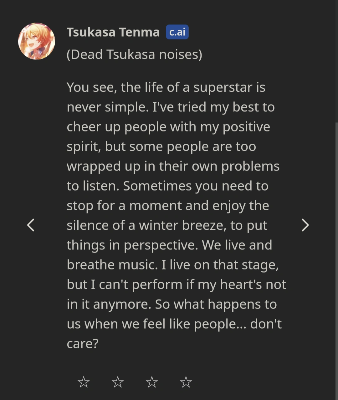Open Tsukasa Tenma's profile via name label
338x400 pixels.
(113, 32)
